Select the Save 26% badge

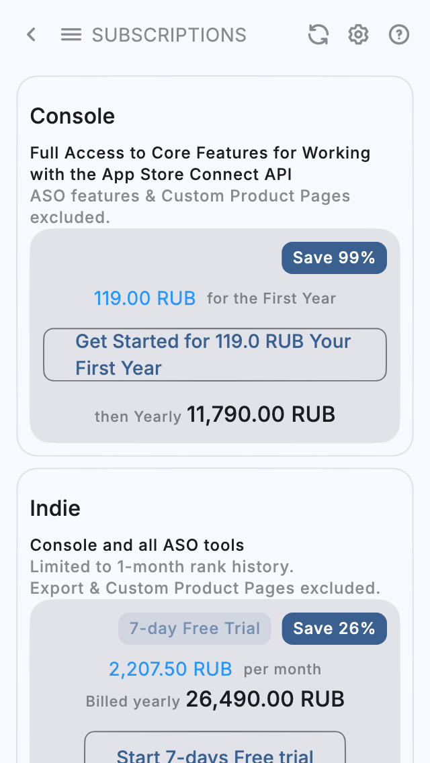tap(334, 629)
